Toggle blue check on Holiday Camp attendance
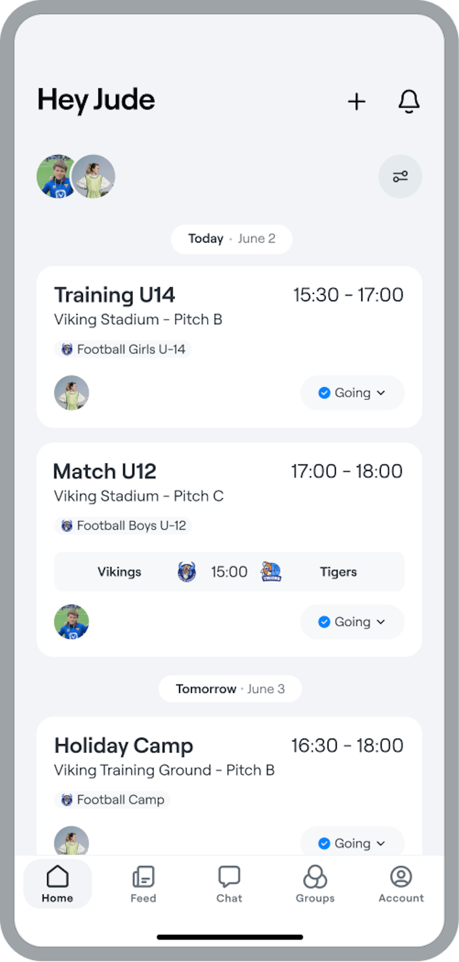 (x=324, y=843)
